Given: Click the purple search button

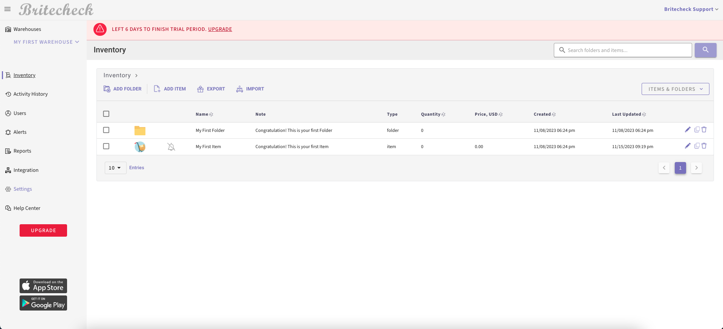Looking at the screenshot, I should point(705,50).
